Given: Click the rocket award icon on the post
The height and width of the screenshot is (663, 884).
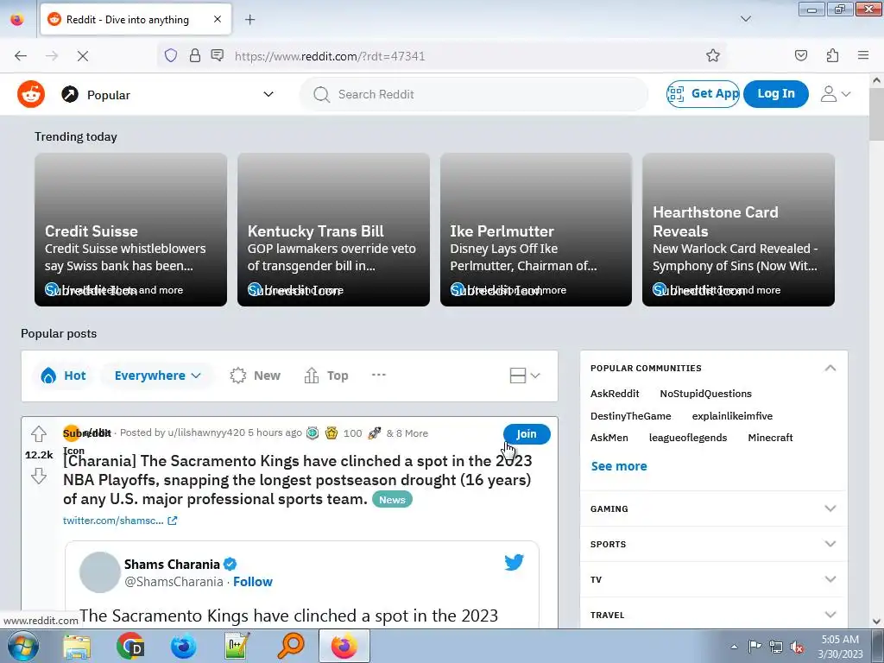Looking at the screenshot, I should (375, 433).
